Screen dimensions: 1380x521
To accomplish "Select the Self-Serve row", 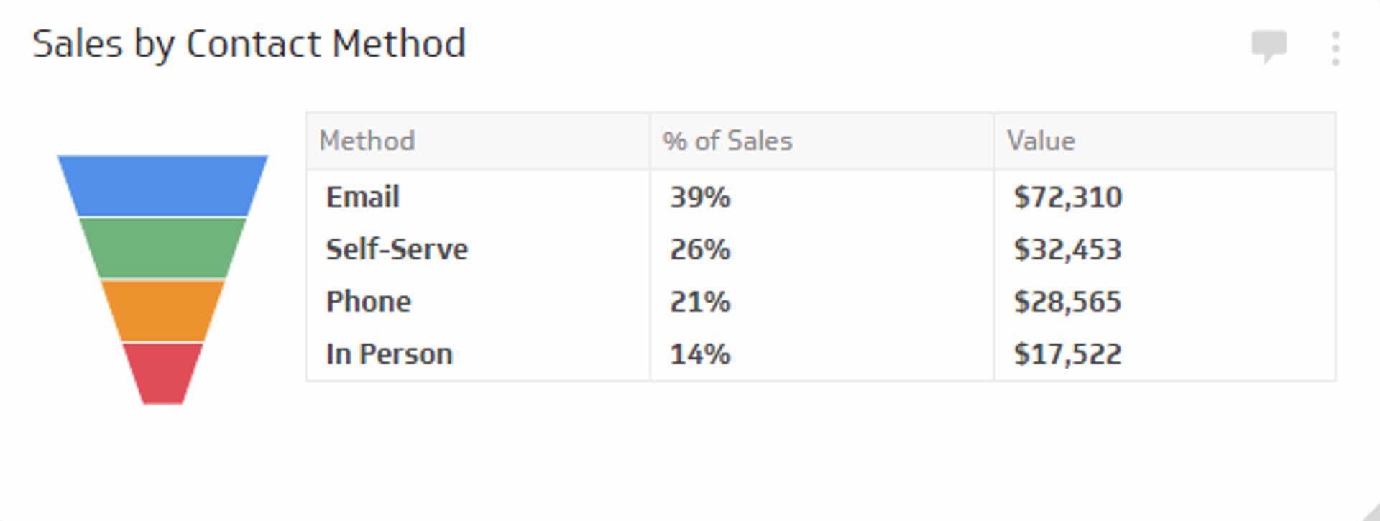I will 396,249.
